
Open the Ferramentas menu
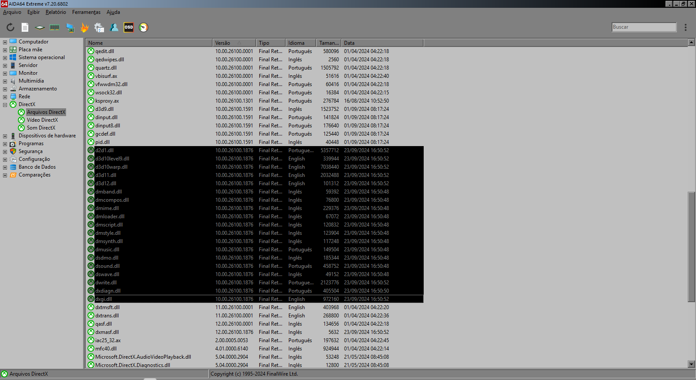(x=86, y=12)
